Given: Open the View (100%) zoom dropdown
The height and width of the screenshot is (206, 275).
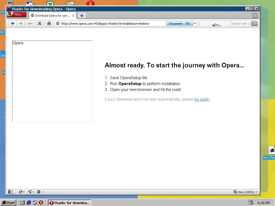Looking at the screenshot, I should point(248,192).
